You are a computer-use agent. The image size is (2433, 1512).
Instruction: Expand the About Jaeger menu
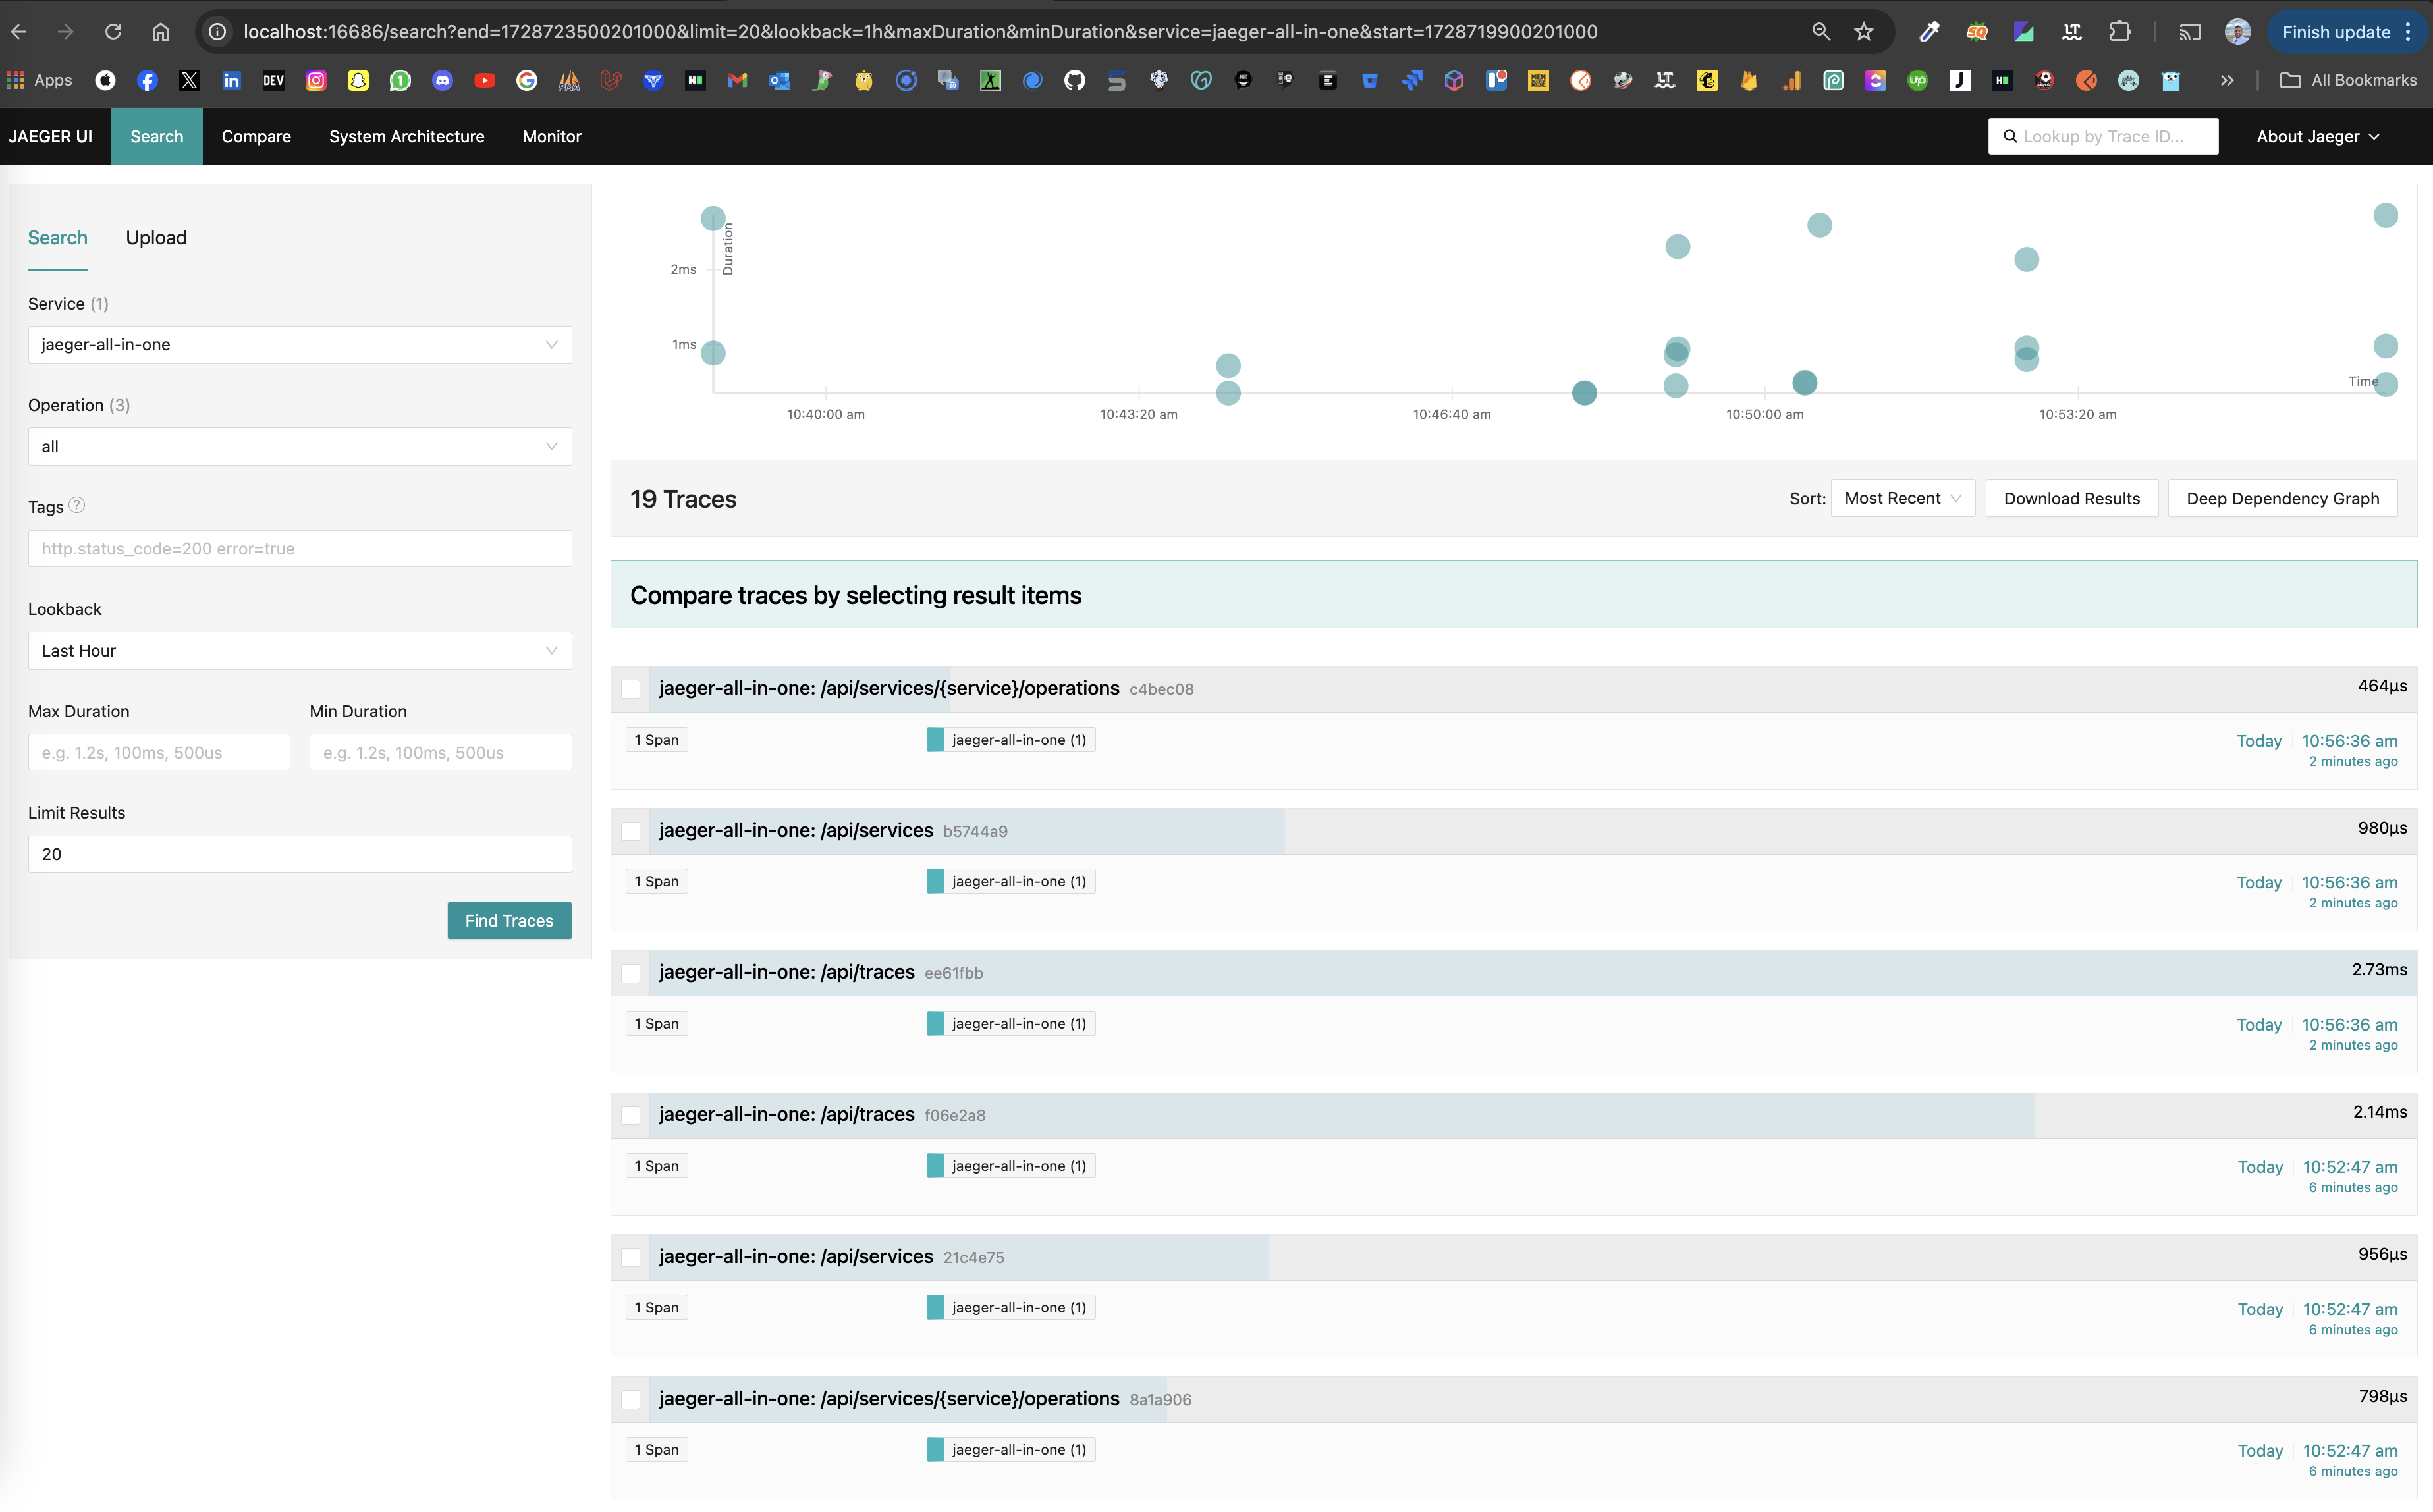tap(2317, 136)
